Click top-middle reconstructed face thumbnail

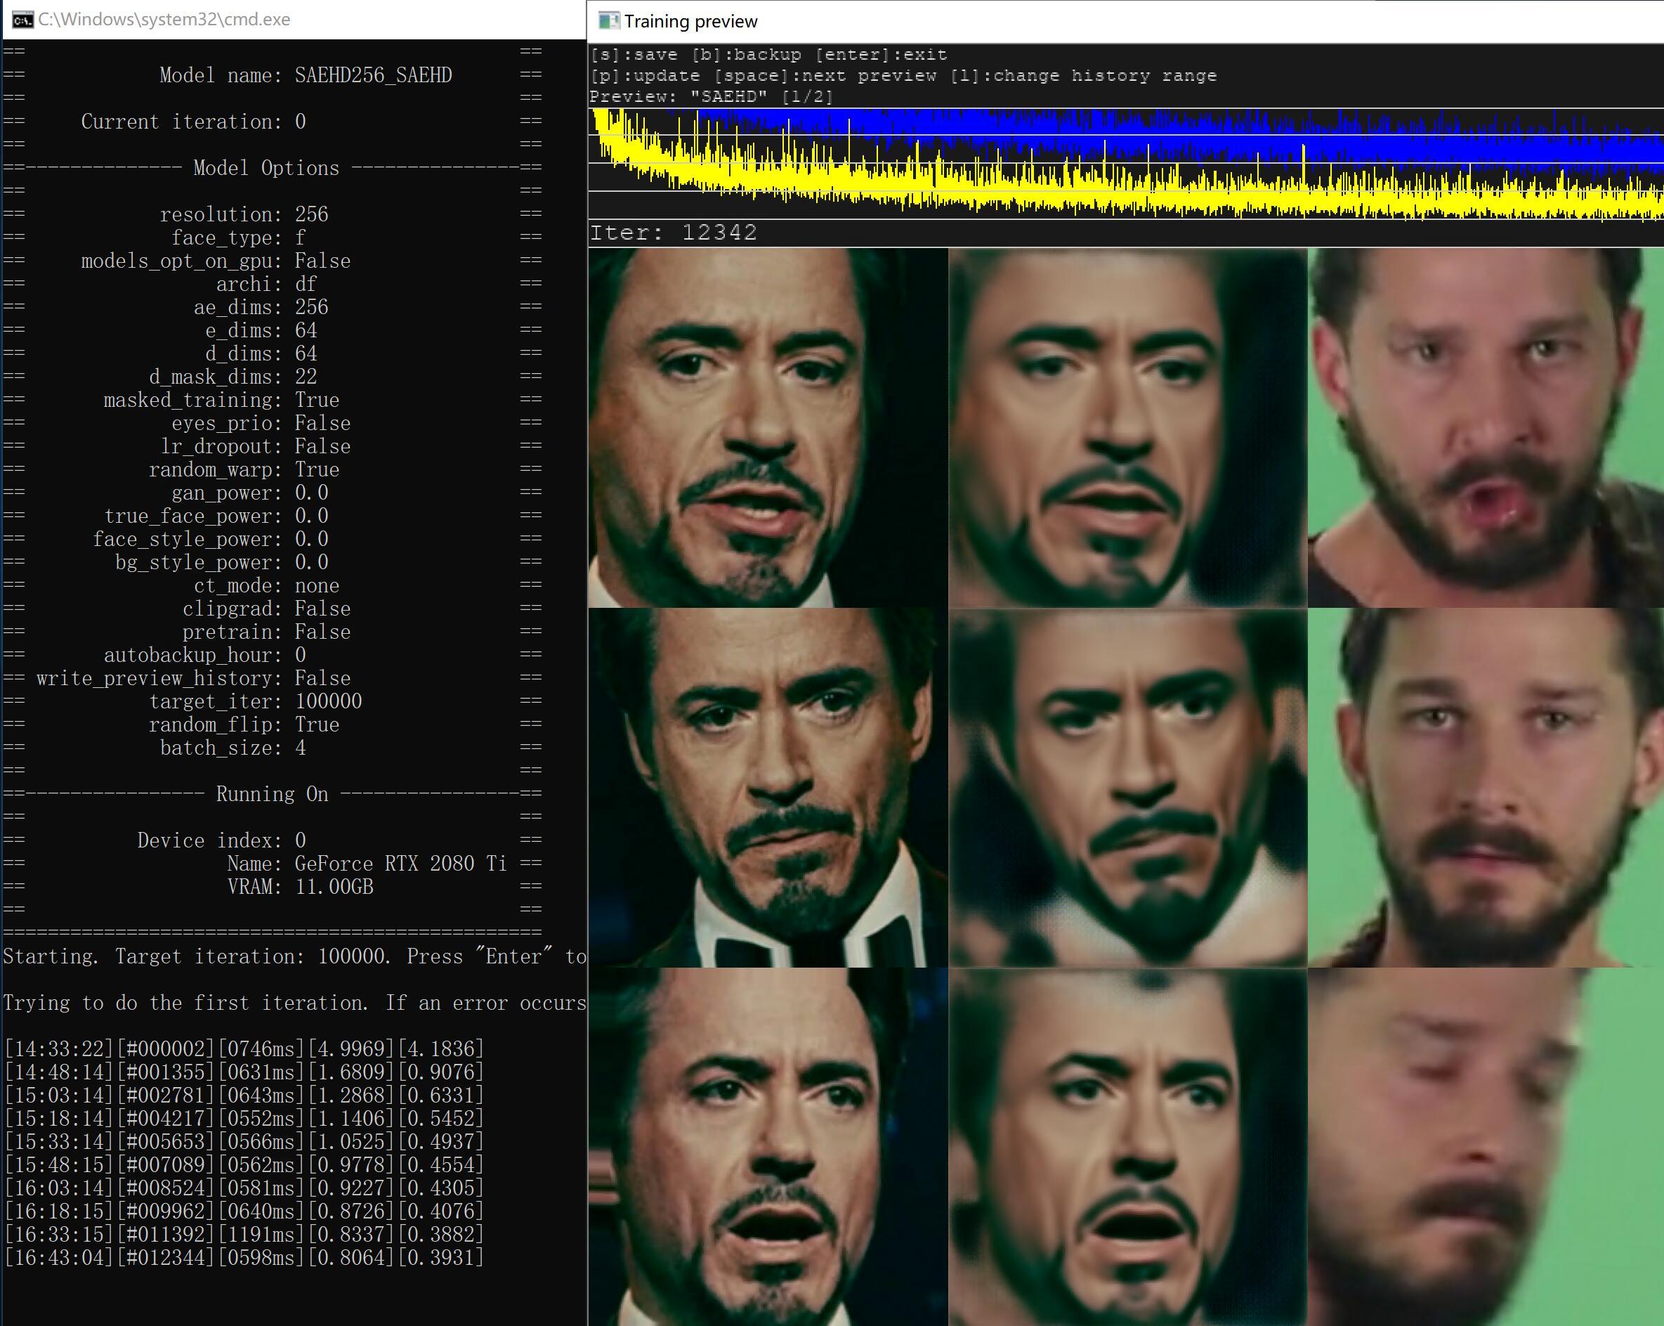pos(1127,427)
